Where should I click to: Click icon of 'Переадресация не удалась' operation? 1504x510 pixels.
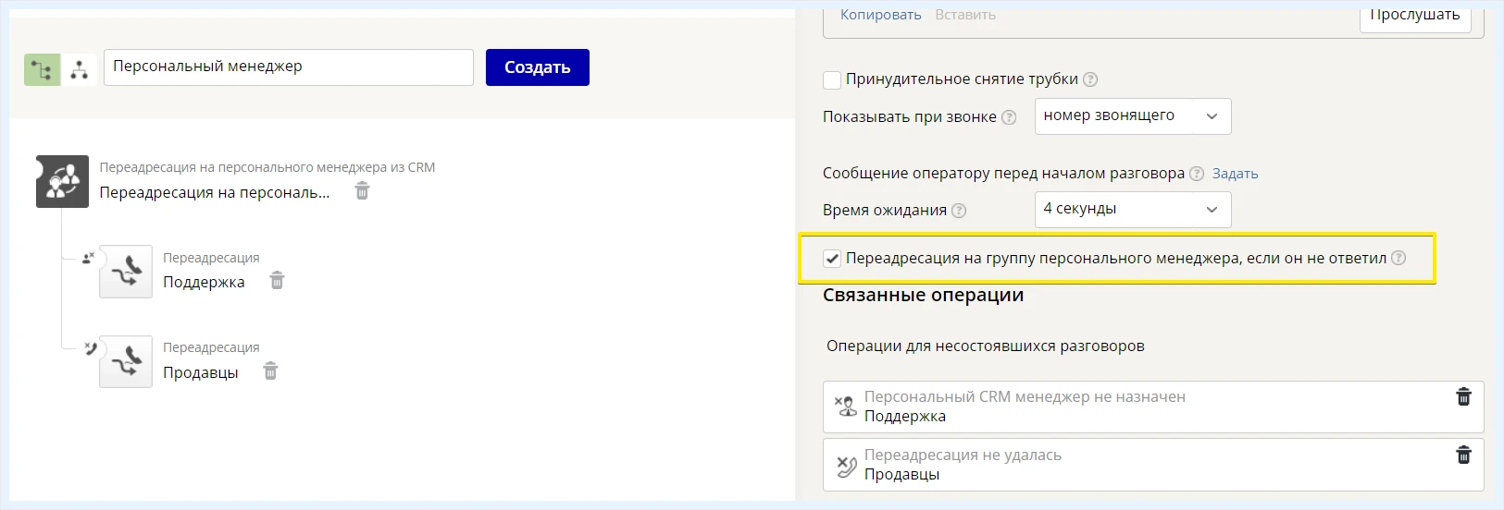(x=846, y=465)
